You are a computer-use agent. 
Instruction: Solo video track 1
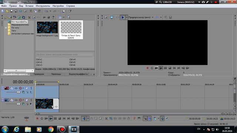[x=31, y=88]
